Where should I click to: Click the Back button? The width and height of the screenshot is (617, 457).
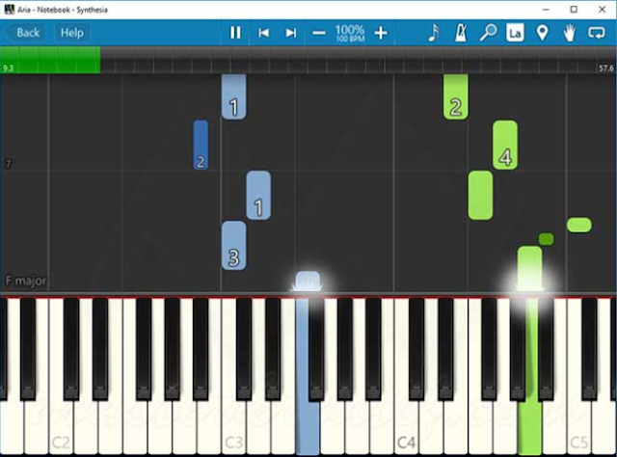point(25,33)
